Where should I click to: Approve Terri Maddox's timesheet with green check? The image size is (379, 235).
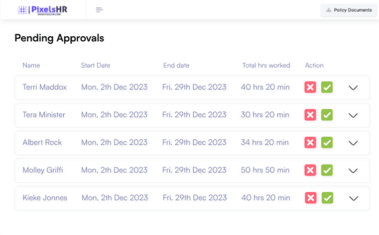pos(327,87)
